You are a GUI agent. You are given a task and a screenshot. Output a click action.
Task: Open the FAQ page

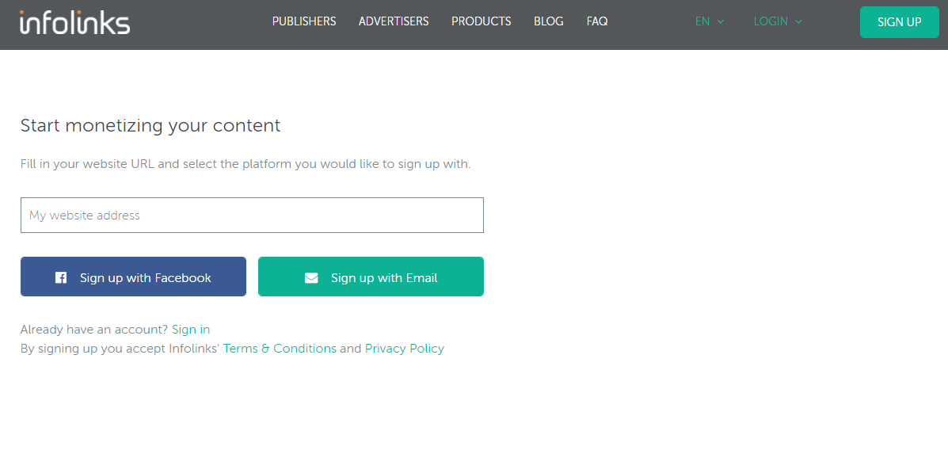597,21
